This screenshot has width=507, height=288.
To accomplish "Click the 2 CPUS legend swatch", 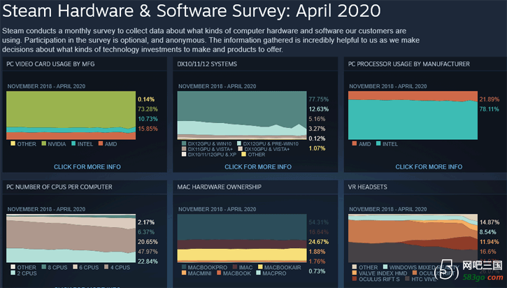I will 13,273.
